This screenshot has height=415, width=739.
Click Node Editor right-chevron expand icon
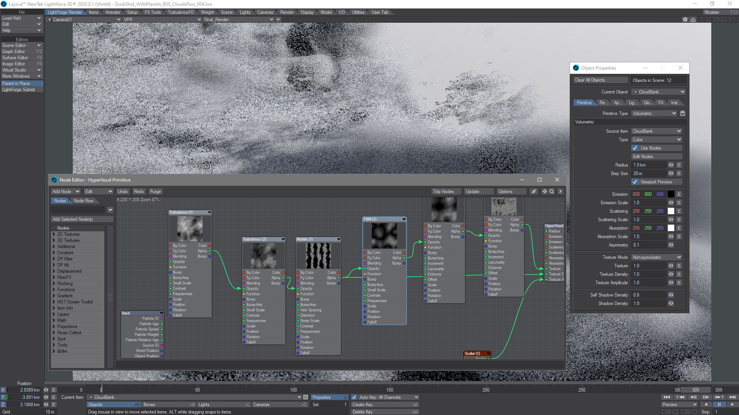point(560,192)
